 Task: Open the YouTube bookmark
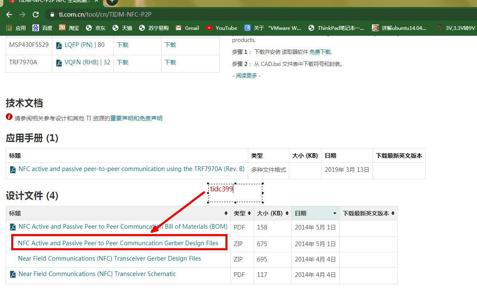pyautogui.click(x=221, y=28)
